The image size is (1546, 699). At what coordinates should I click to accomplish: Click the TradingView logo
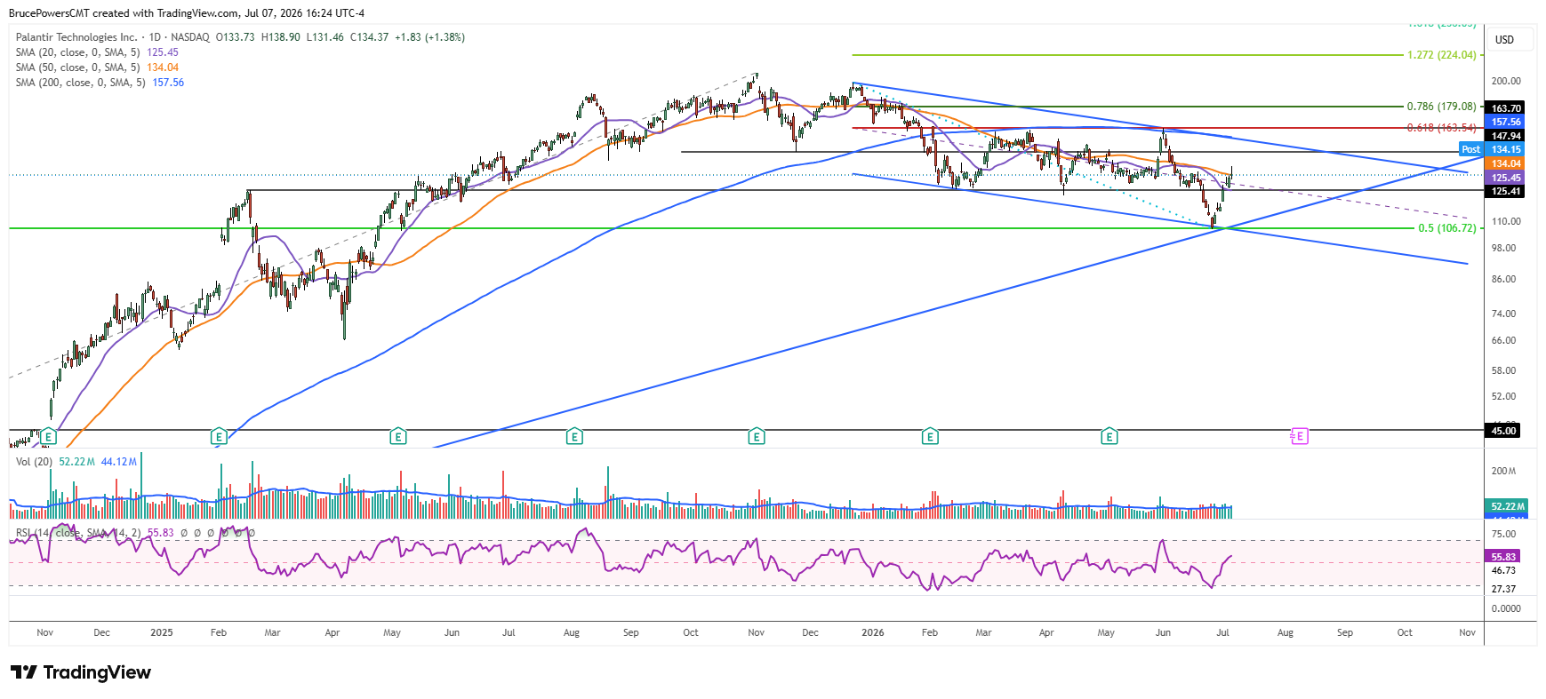click(x=81, y=672)
